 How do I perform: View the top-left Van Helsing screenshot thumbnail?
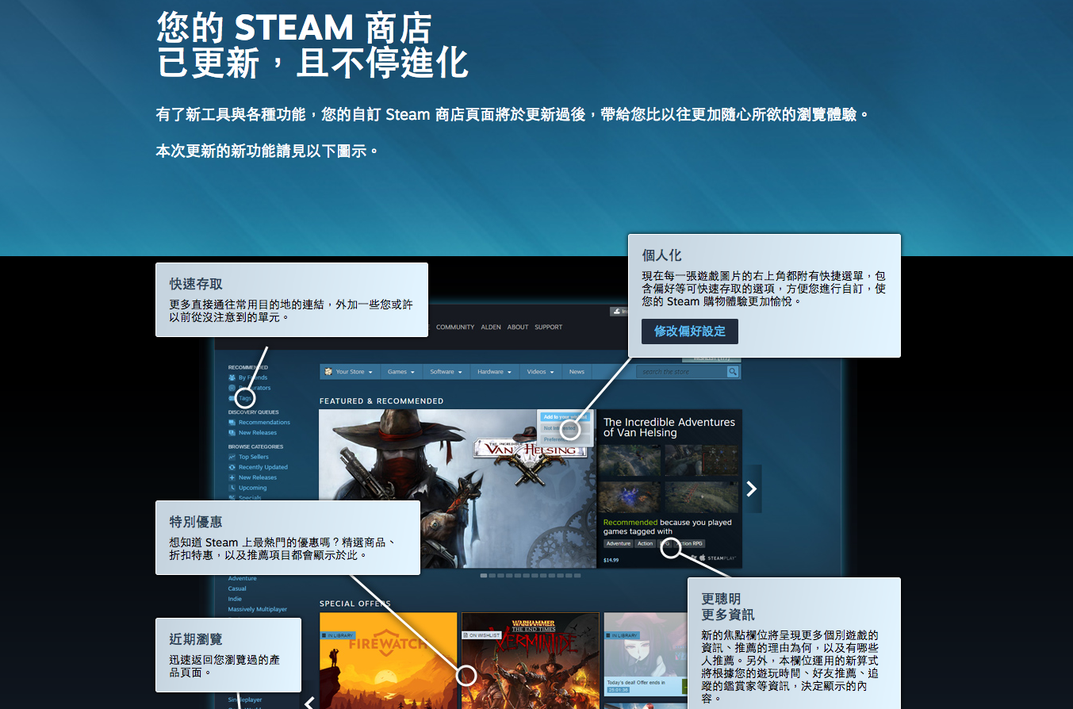(x=631, y=461)
